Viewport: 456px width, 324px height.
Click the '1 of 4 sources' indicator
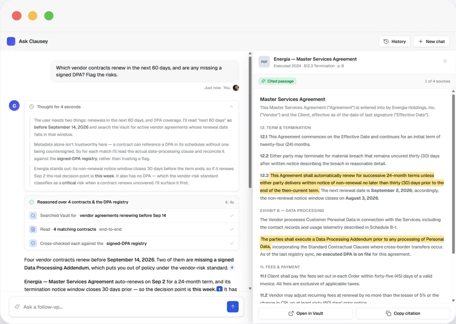pyautogui.click(x=437, y=81)
